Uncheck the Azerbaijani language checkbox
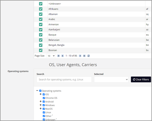The image size is (152, 121). pos(41,30)
